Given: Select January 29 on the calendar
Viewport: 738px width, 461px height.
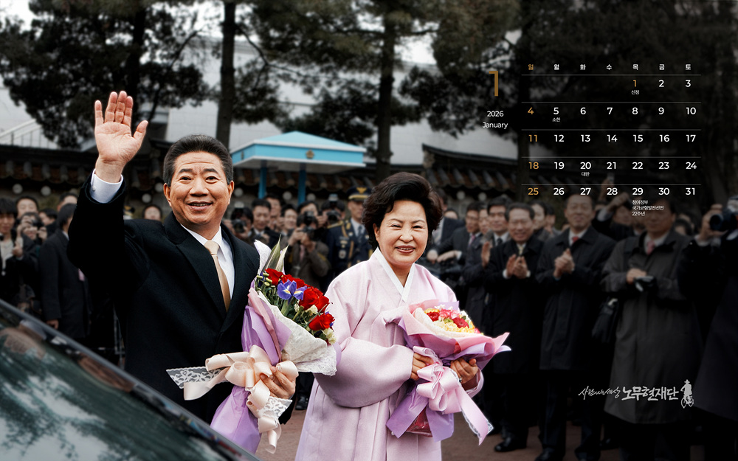Looking at the screenshot, I should pos(637,192).
